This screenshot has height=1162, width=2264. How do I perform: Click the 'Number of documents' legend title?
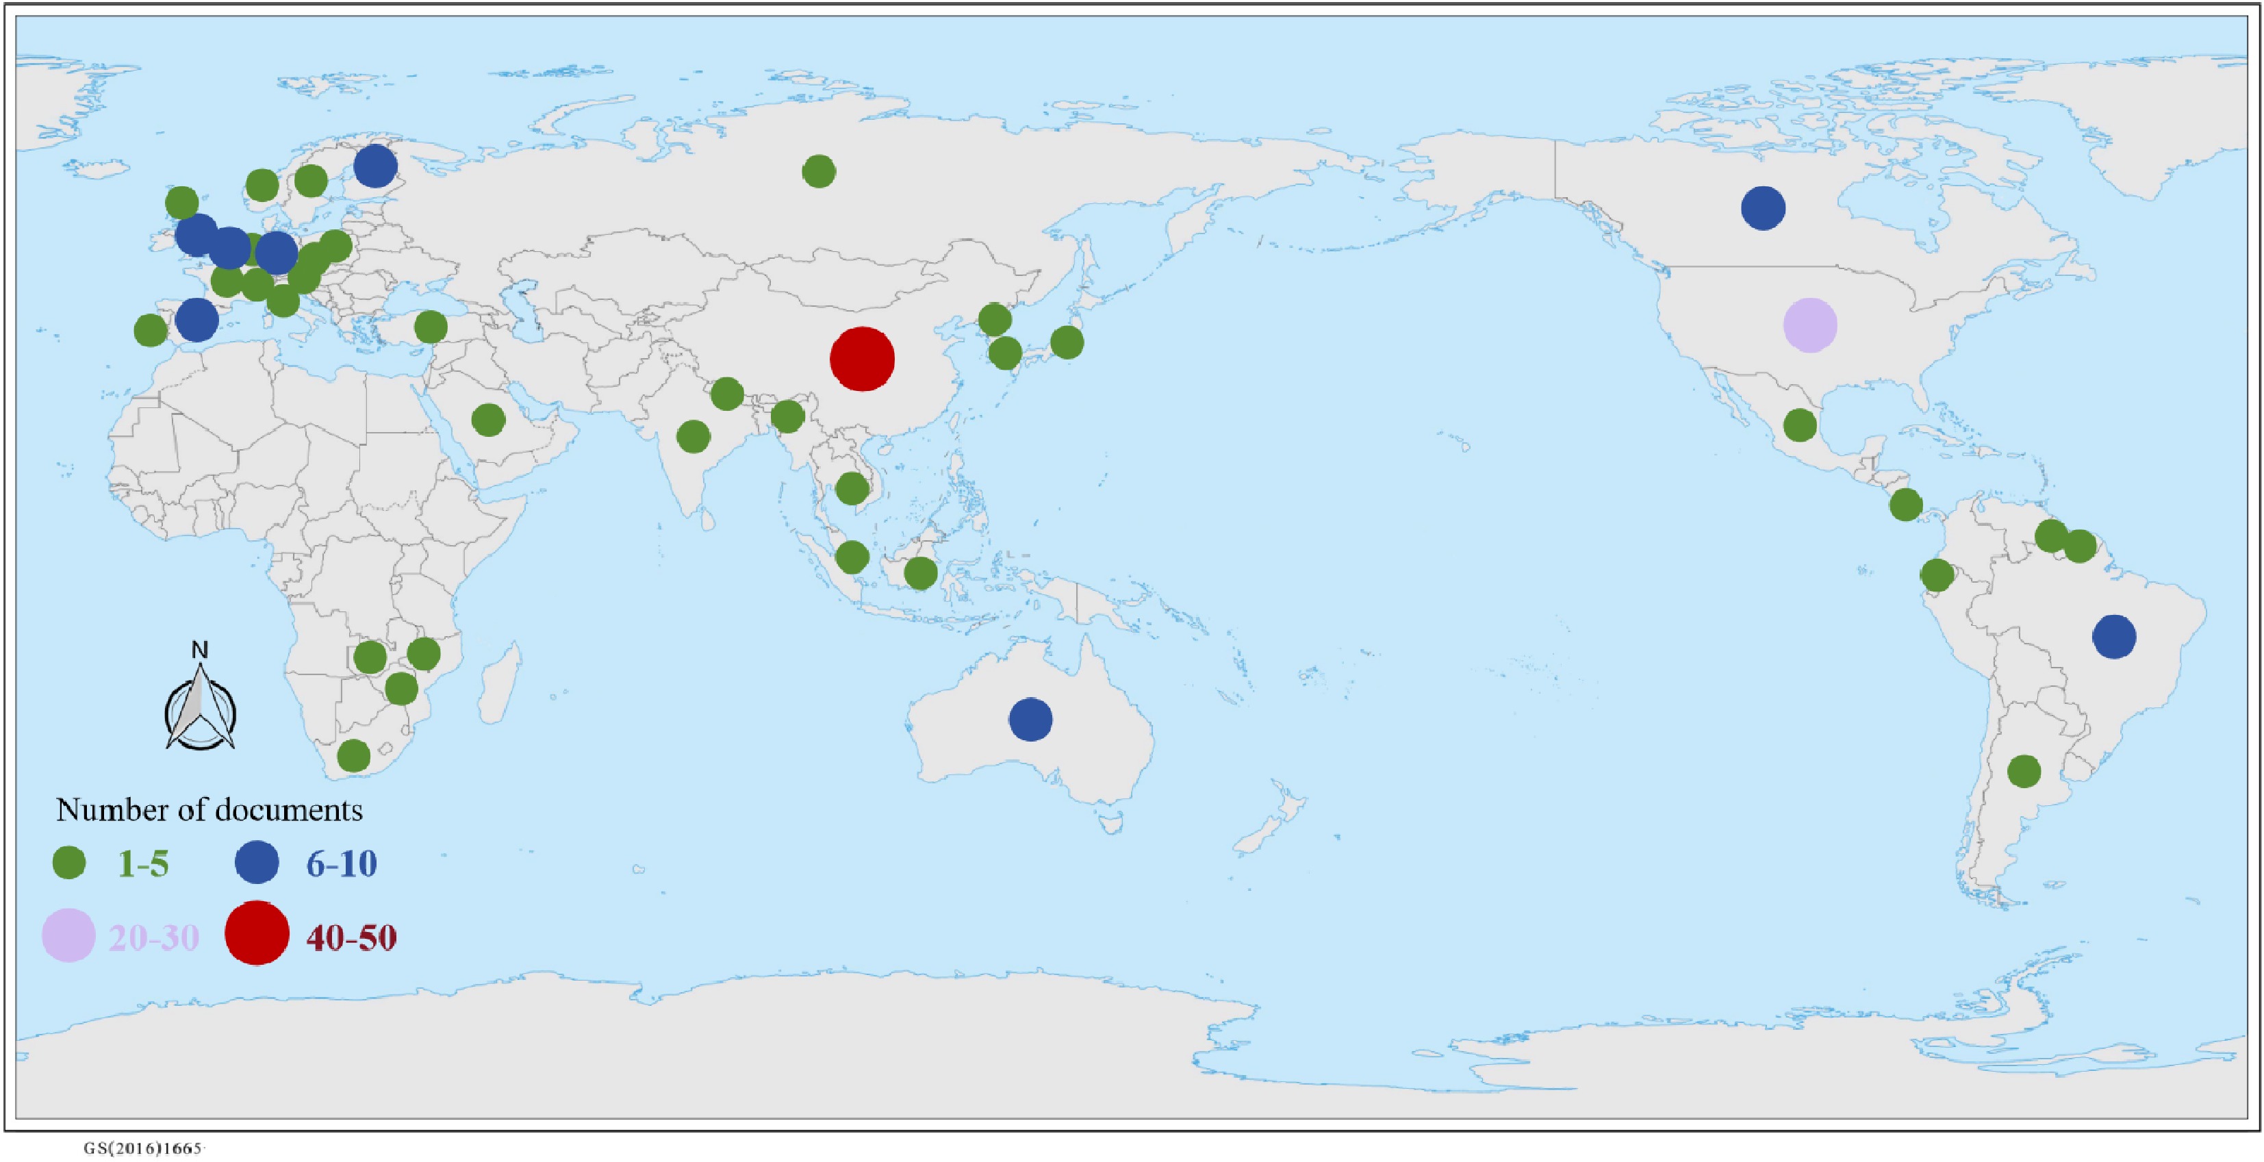[x=209, y=809]
